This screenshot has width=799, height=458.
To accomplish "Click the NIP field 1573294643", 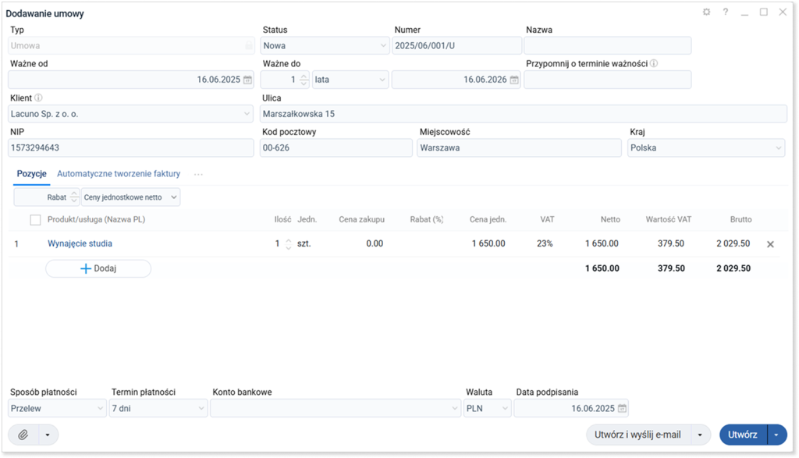I will tap(131, 148).
